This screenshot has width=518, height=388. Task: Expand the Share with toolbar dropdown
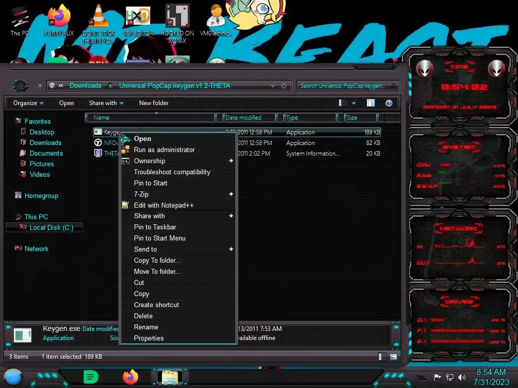click(x=106, y=103)
